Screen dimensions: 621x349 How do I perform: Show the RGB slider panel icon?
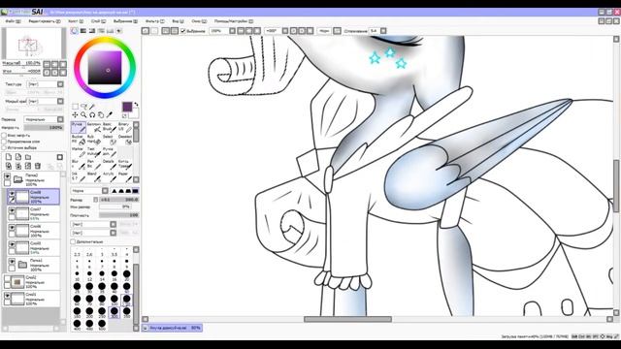[x=83, y=31]
